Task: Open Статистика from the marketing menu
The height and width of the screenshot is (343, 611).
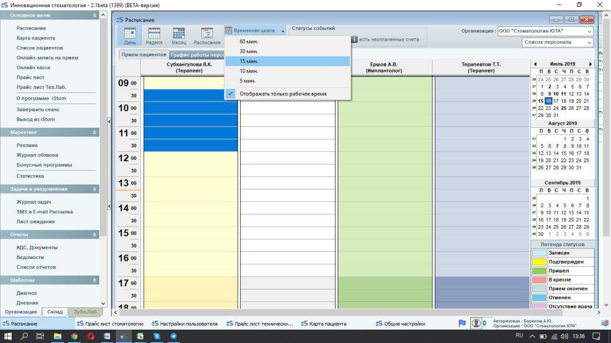Action: [30, 176]
